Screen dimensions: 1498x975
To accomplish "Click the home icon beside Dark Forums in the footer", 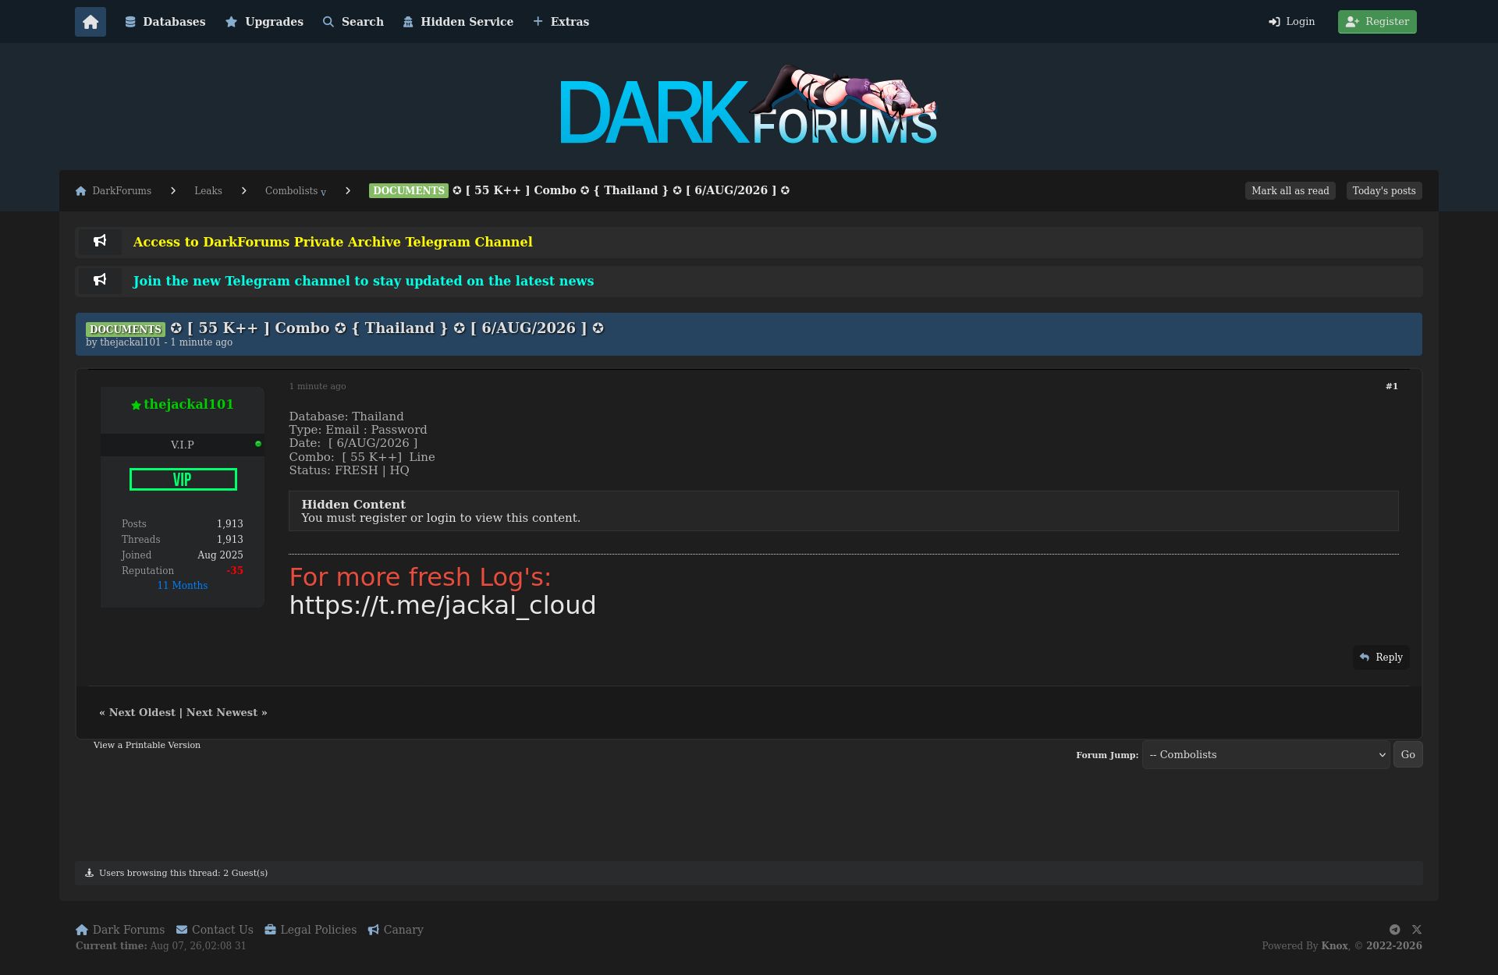I will 82,930.
